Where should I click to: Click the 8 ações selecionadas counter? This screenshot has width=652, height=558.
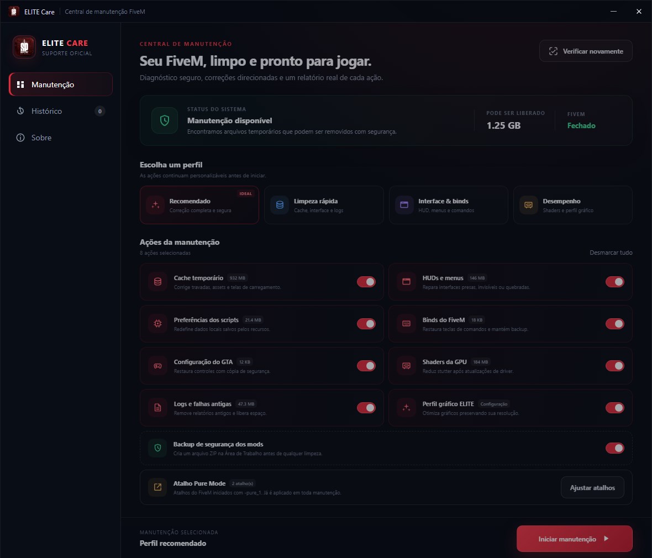[x=165, y=253]
